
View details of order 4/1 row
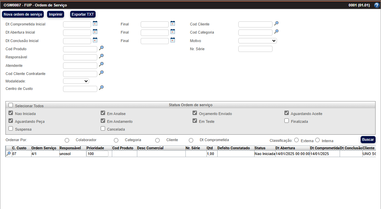(8, 154)
